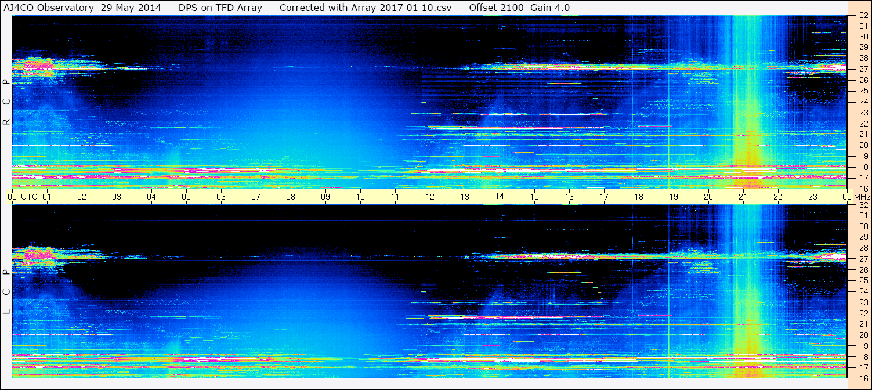Click the 27 MHz label on the RCP scale
This screenshot has height=390, width=872.
pos(863,69)
